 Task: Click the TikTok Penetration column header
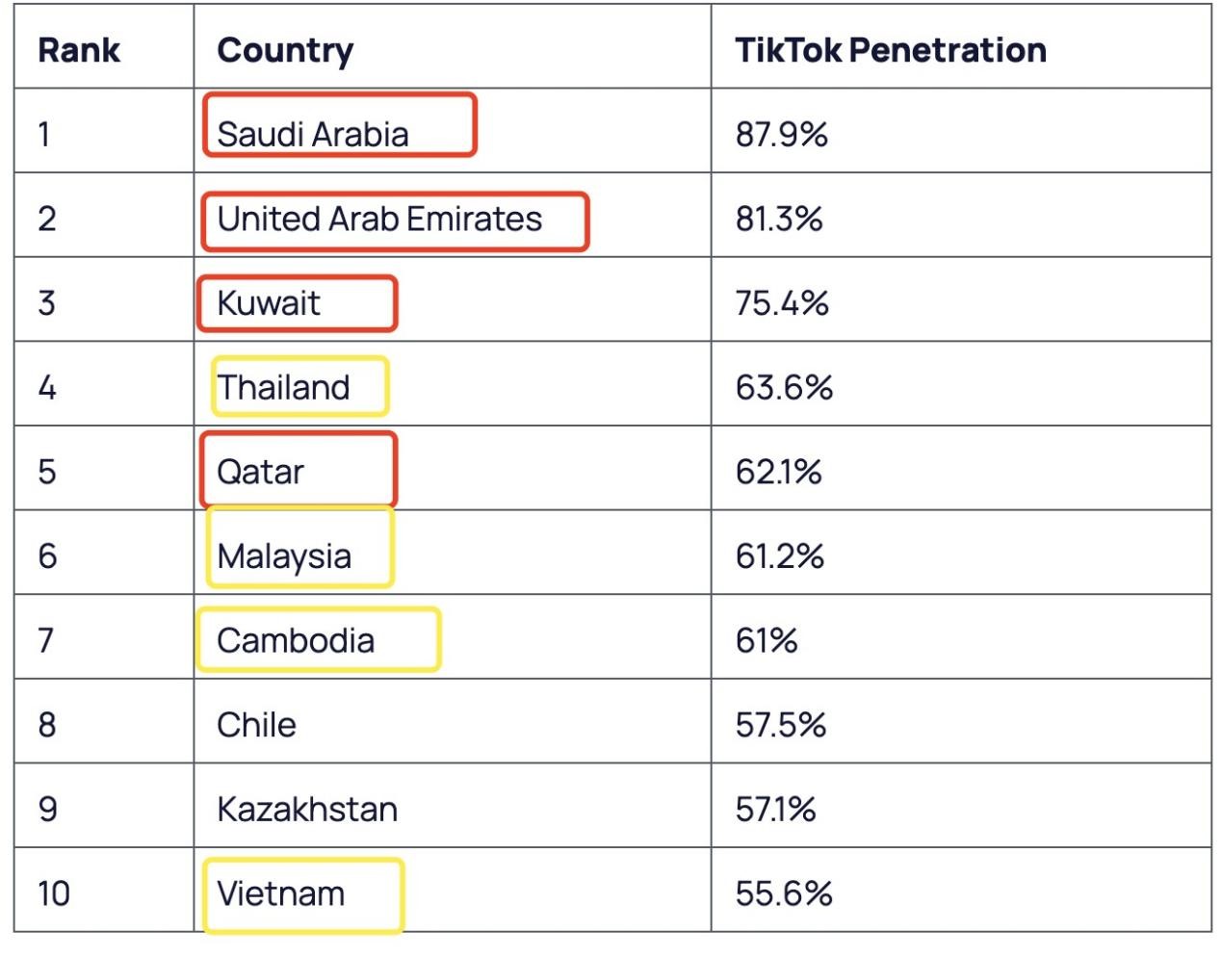[x=891, y=50]
